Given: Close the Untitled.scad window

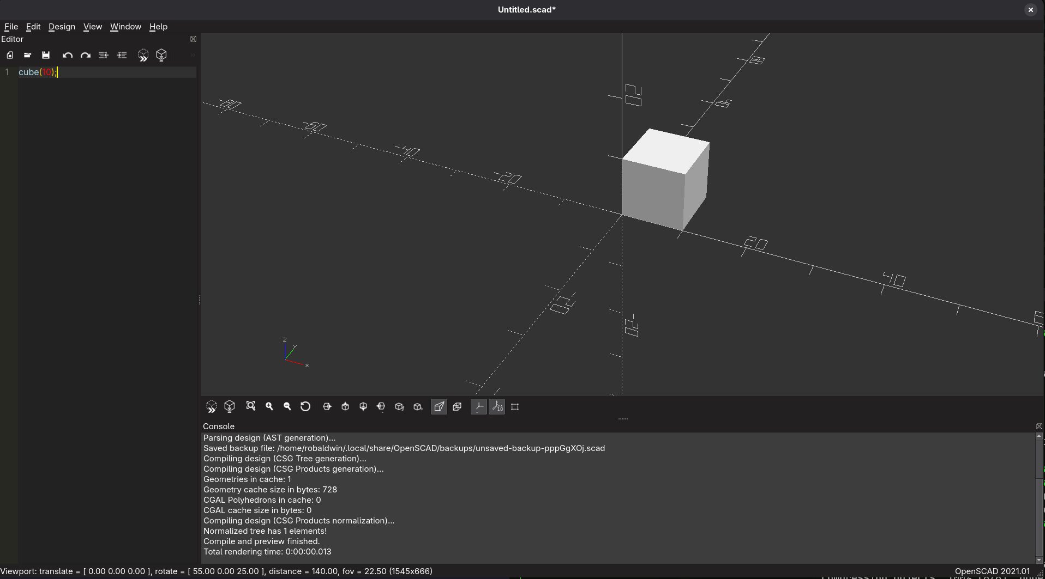Looking at the screenshot, I should point(1031,10).
